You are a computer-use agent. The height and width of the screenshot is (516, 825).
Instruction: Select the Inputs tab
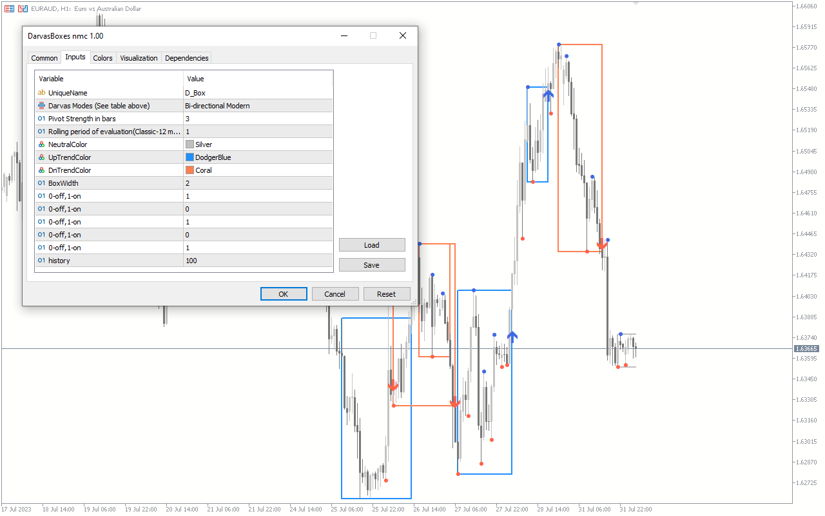click(x=75, y=57)
